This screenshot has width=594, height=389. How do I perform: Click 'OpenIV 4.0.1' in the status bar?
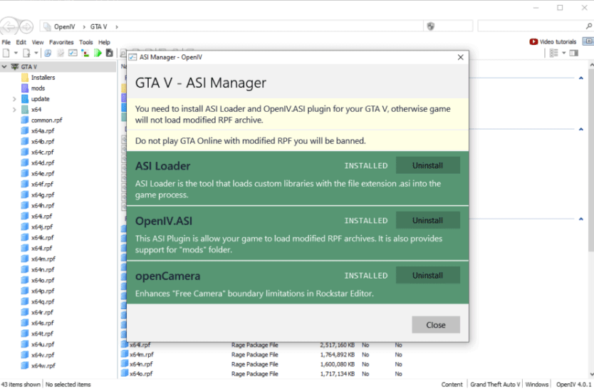[573, 385]
